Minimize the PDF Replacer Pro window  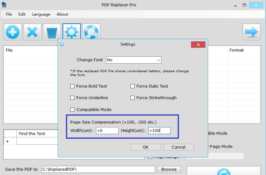pyautogui.click(x=235, y=5)
